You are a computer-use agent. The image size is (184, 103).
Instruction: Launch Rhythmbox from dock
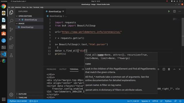(x=4, y=13)
